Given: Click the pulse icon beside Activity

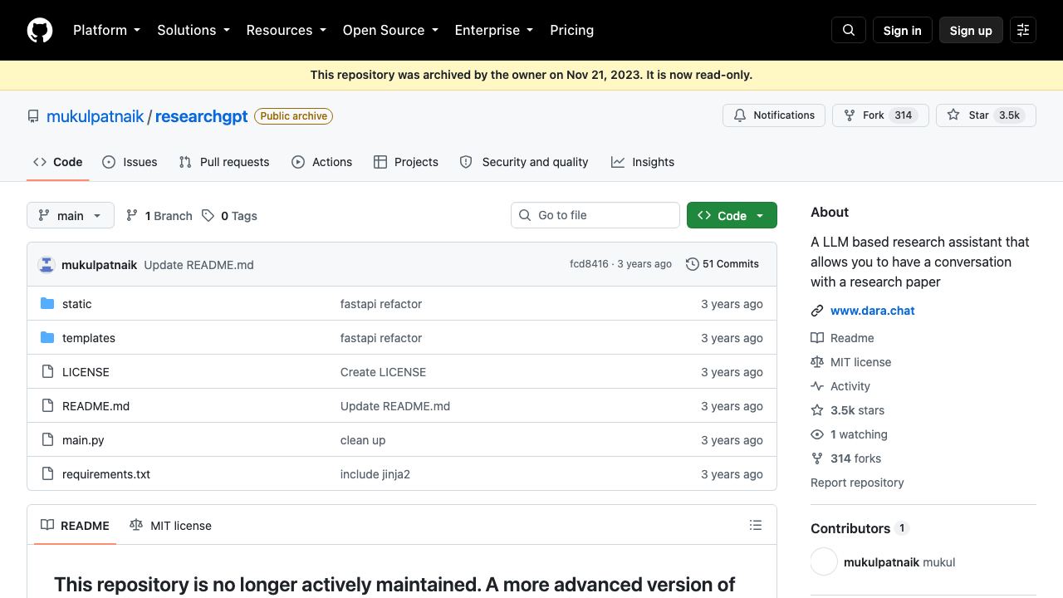Looking at the screenshot, I should [x=817, y=386].
